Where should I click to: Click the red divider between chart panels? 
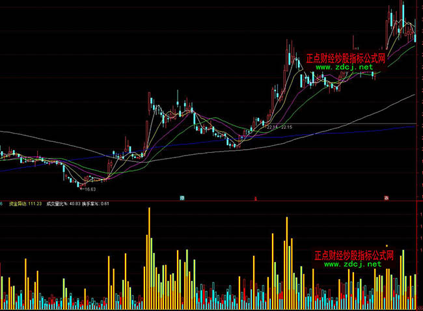(211, 200)
